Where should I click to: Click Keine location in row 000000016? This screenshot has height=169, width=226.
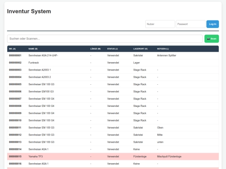tap(136, 164)
